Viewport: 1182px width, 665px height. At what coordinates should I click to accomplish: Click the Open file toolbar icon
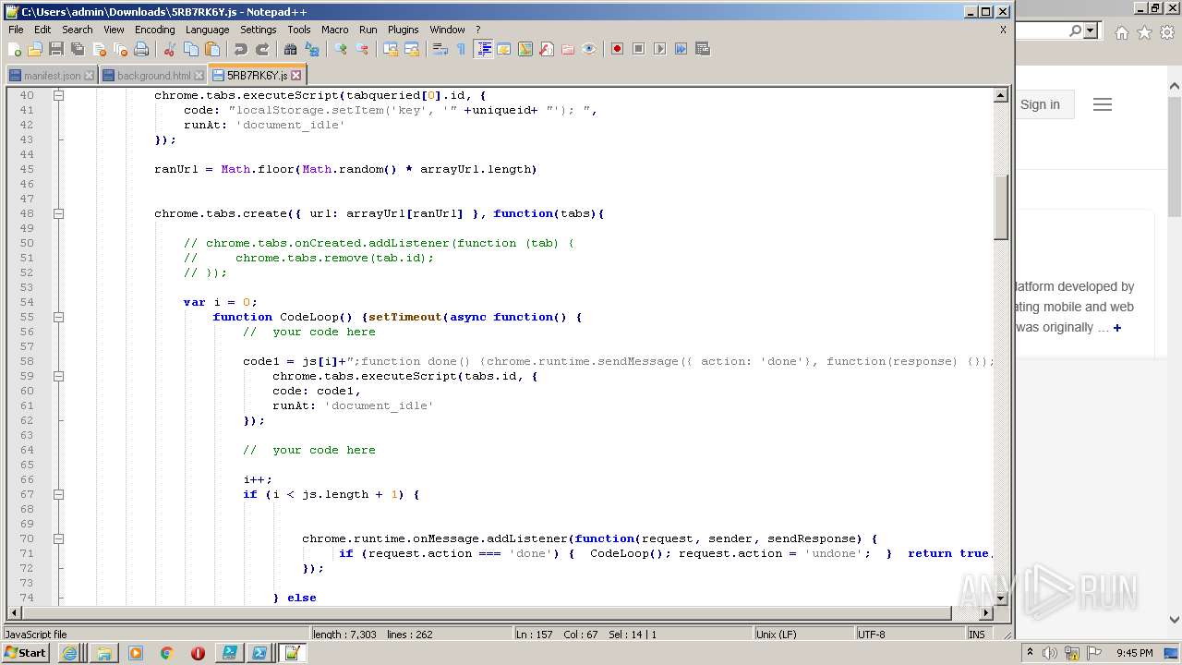[36, 49]
